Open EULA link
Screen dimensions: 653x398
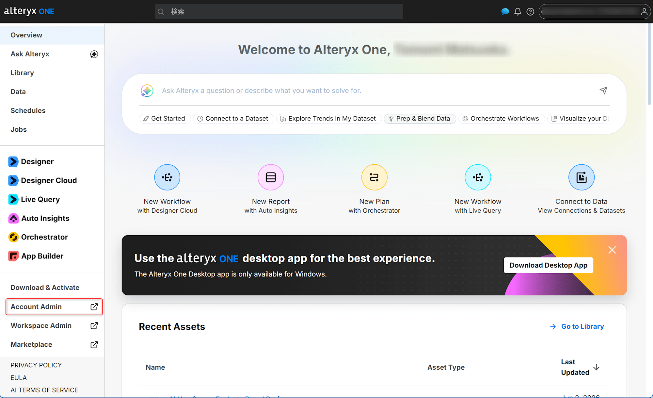tap(19, 377)
